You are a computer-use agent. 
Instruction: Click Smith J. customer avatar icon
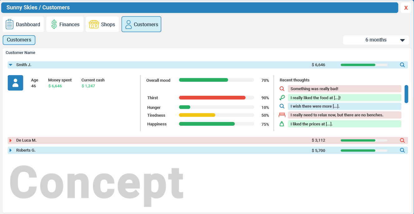coord(15,83)
